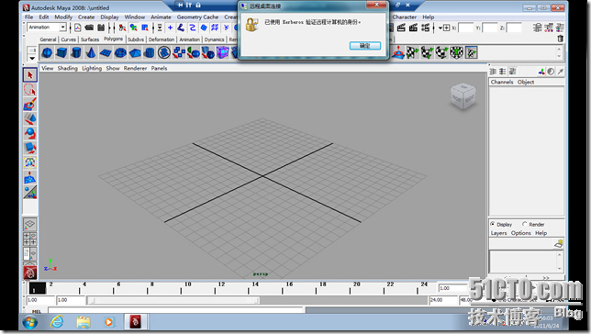Click the polygon pipe shelf icon
This screenshot has width=591, height=334.
click(150, 53)
